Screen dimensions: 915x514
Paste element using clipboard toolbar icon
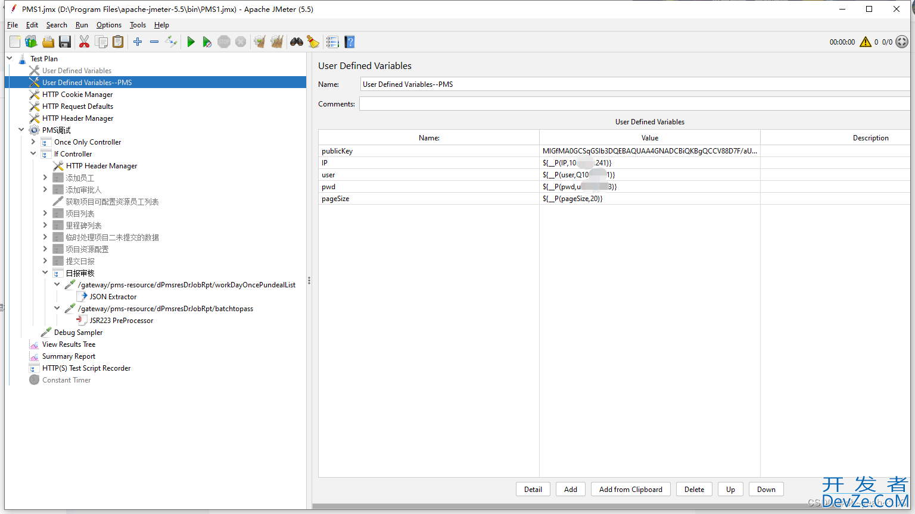(x=118, y=42)
